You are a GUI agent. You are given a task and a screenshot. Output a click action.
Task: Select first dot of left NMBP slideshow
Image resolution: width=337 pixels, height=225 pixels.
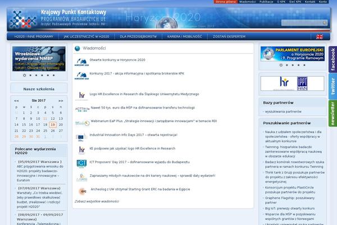[25, 75]
